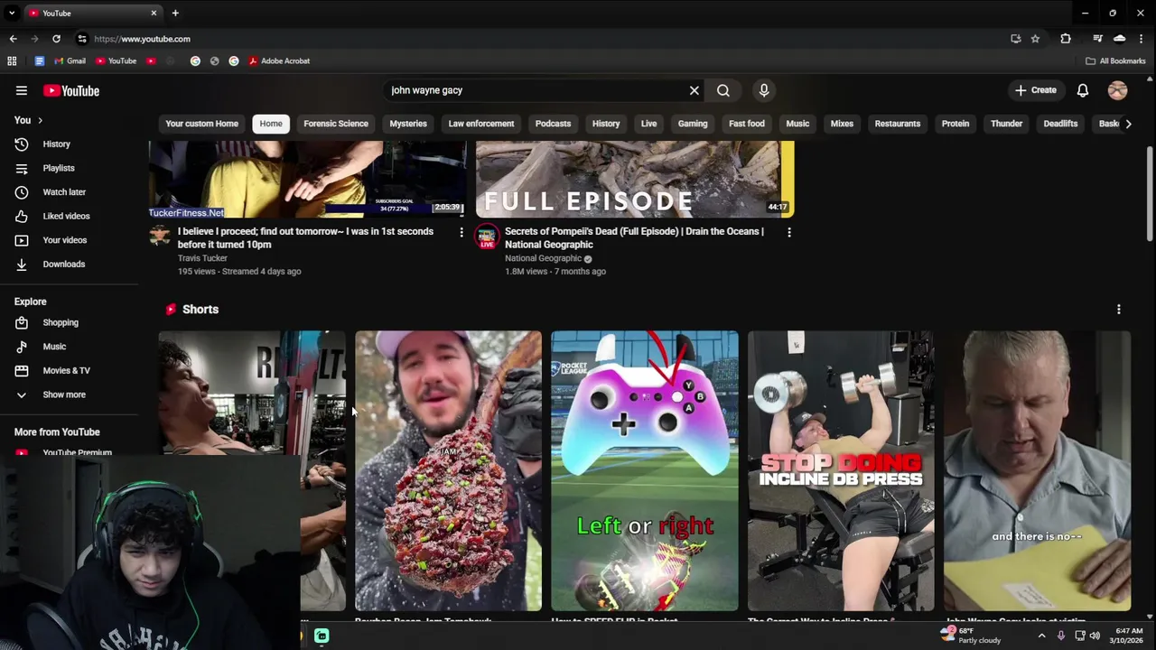
Task: Open the weather widget in the taskbar
Action: tap(971, 636)
